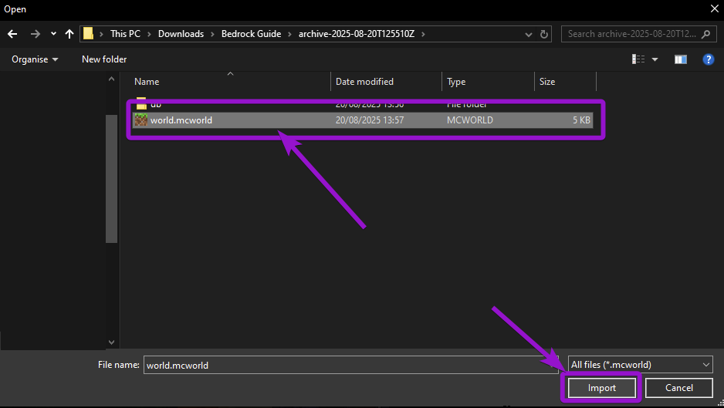Click the 5 KB size cell
The width and height of the screenshot is (724, 408).
pyautogui.click(x=581, y=120)
